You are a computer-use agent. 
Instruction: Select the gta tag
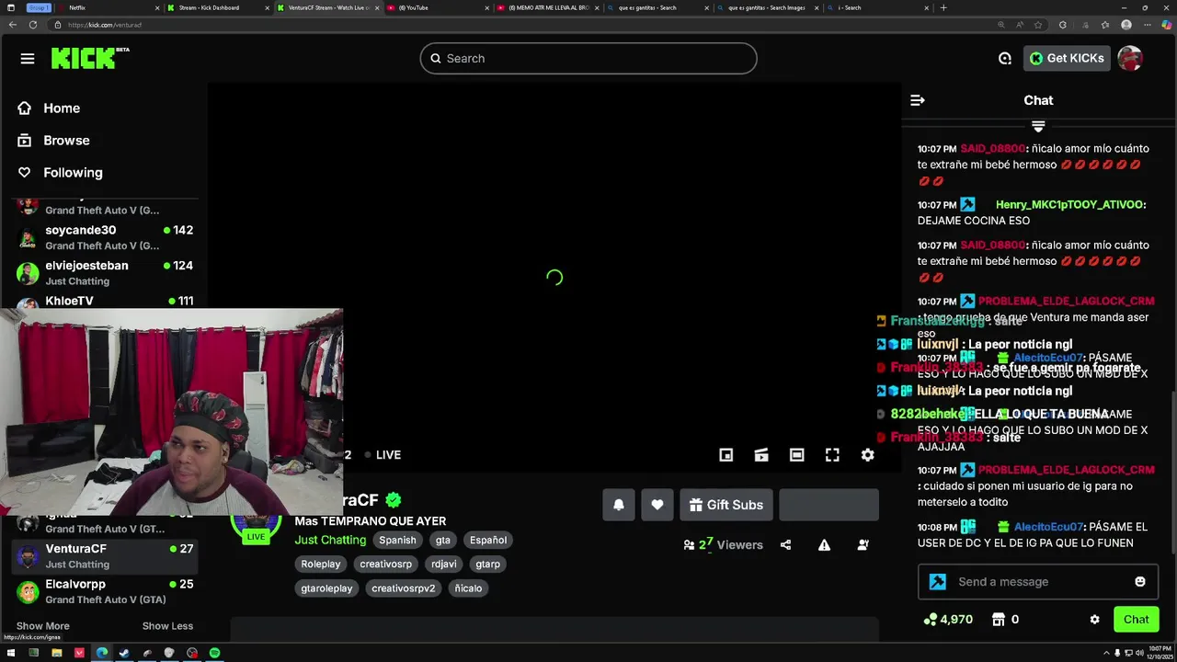[x=443, y=540]
